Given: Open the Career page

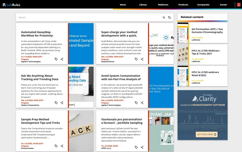Looking at the screenshot, I should click(x=223, y=5).
